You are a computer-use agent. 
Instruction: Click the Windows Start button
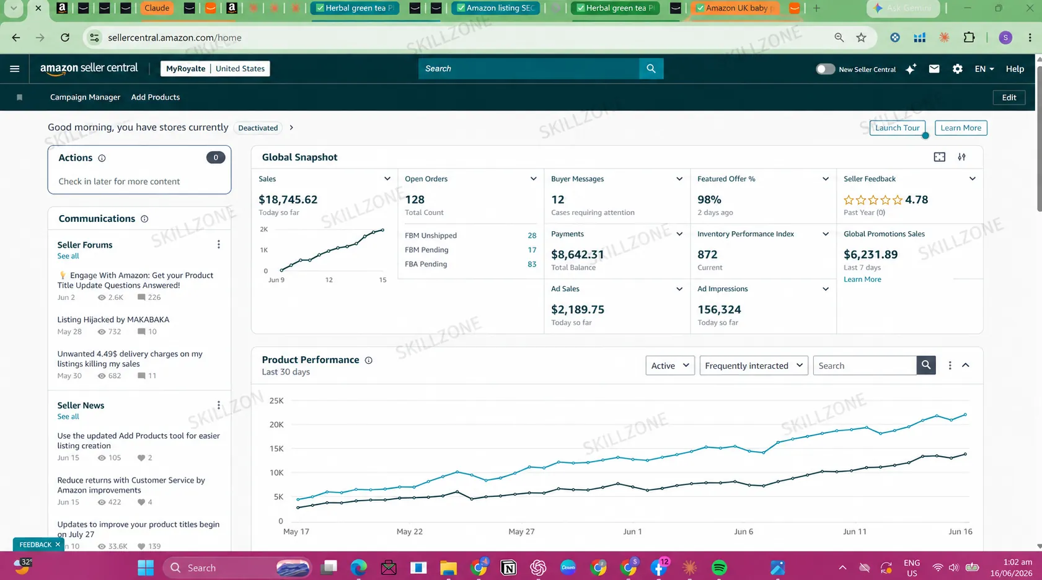point(146,568)
